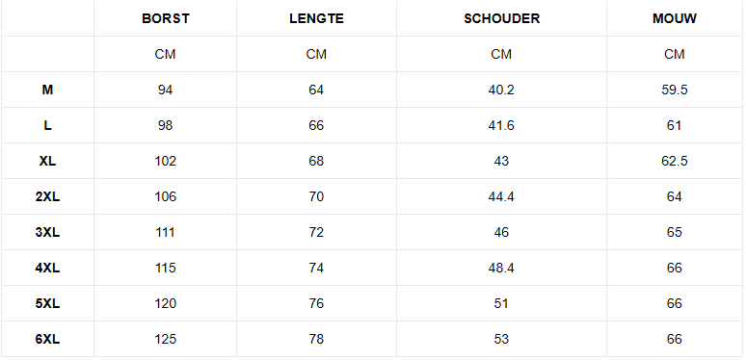746x360 pixels.
Task: Select the MOUW column header
Action: (x=674, y=18)
